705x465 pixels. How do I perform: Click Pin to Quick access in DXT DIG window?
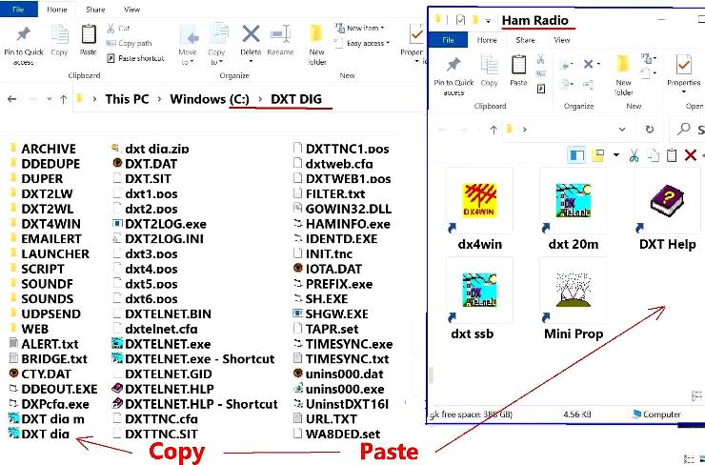(24, 46)
